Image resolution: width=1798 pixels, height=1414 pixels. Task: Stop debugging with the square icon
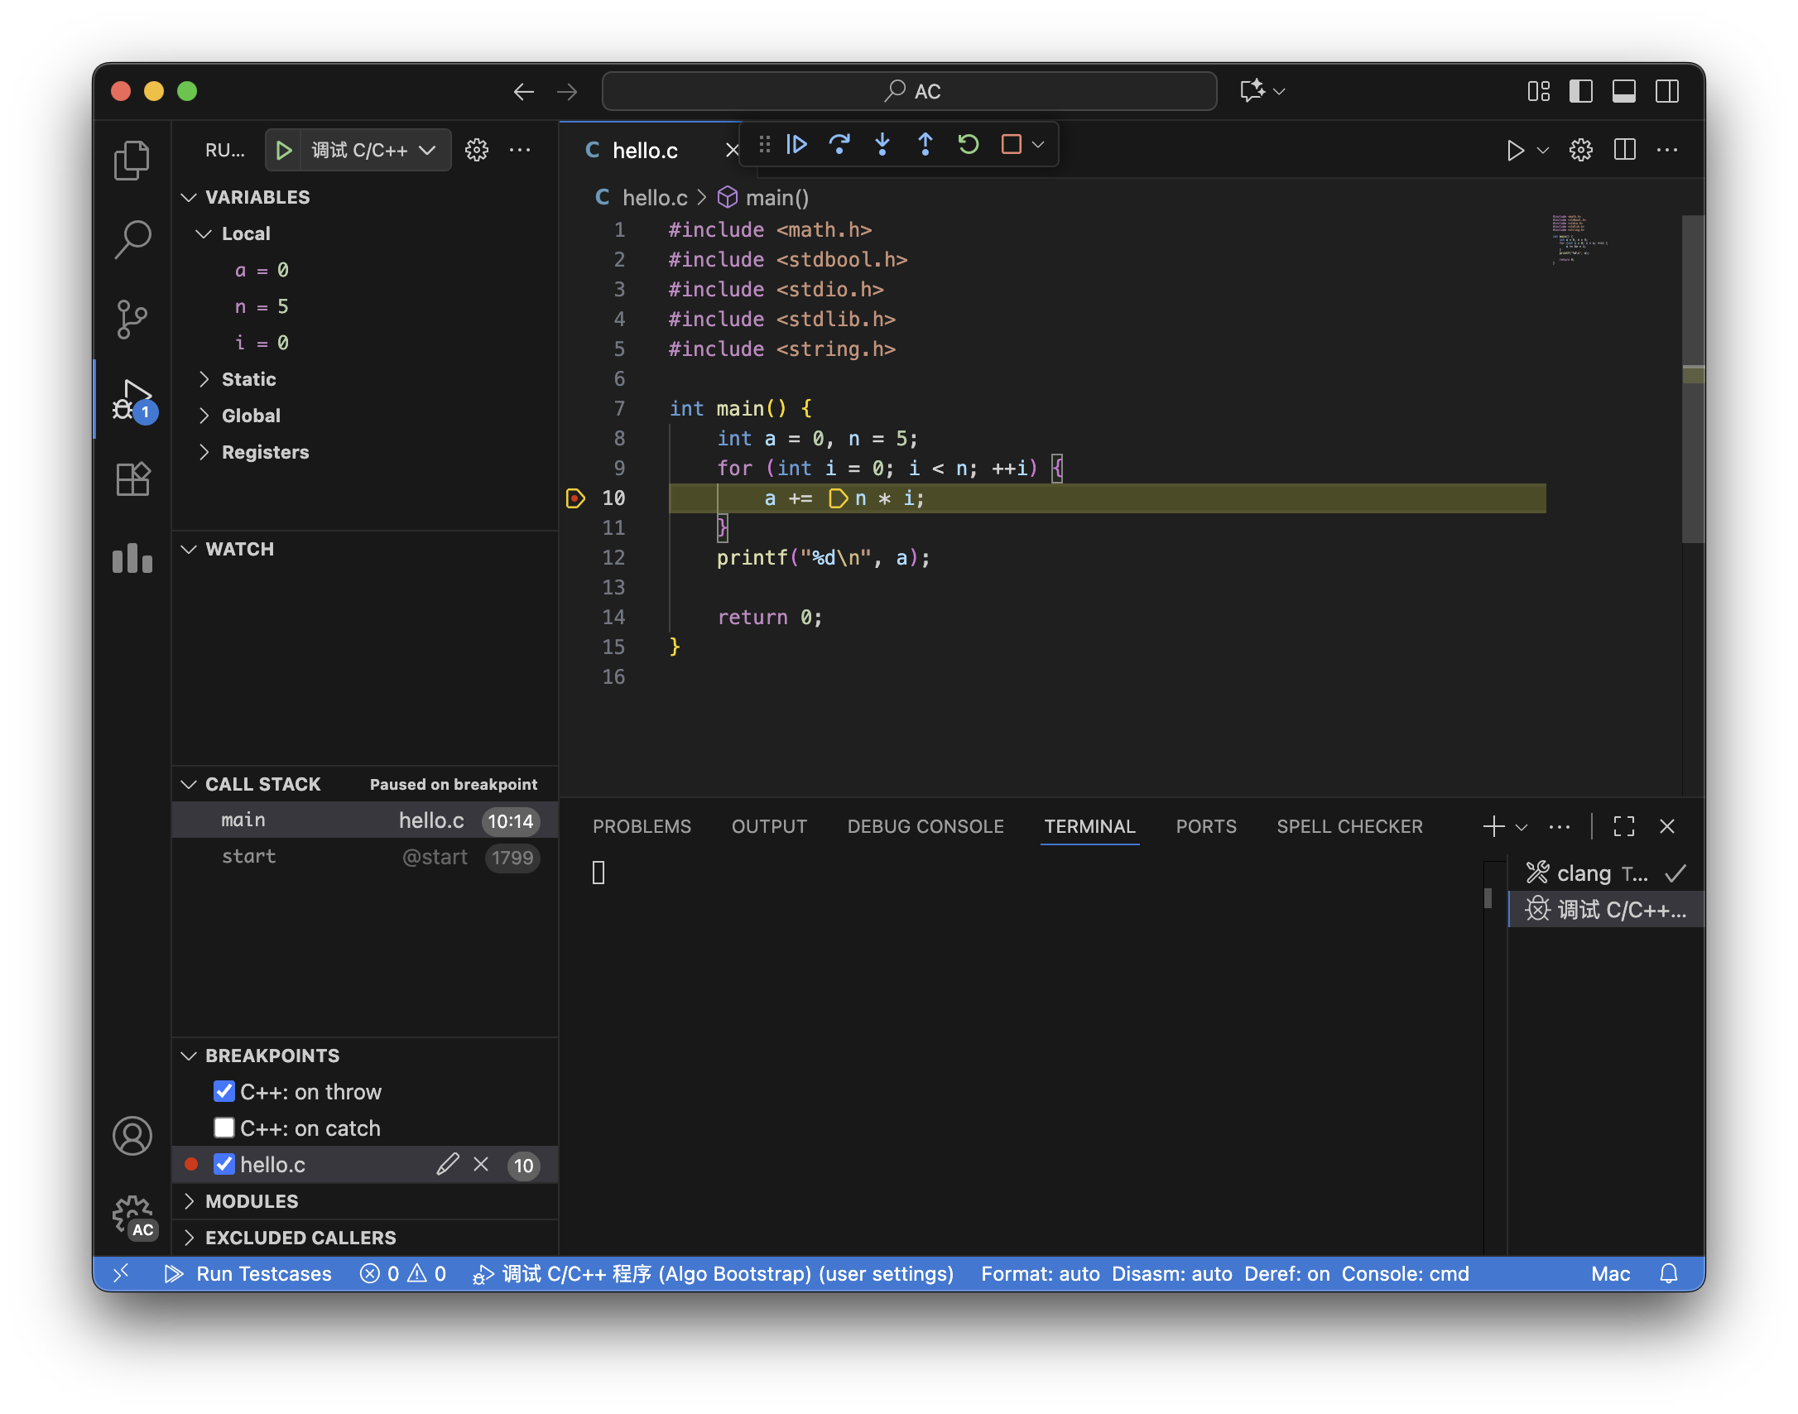click(x=1011, y=145)
